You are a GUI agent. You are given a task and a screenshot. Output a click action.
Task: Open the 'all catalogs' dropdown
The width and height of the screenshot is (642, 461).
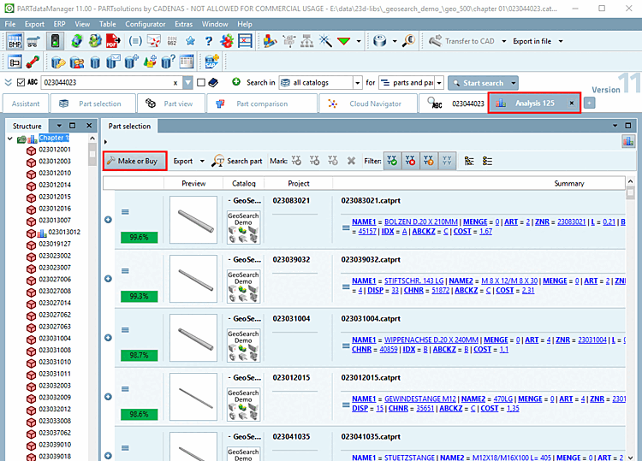pos(358,83)
